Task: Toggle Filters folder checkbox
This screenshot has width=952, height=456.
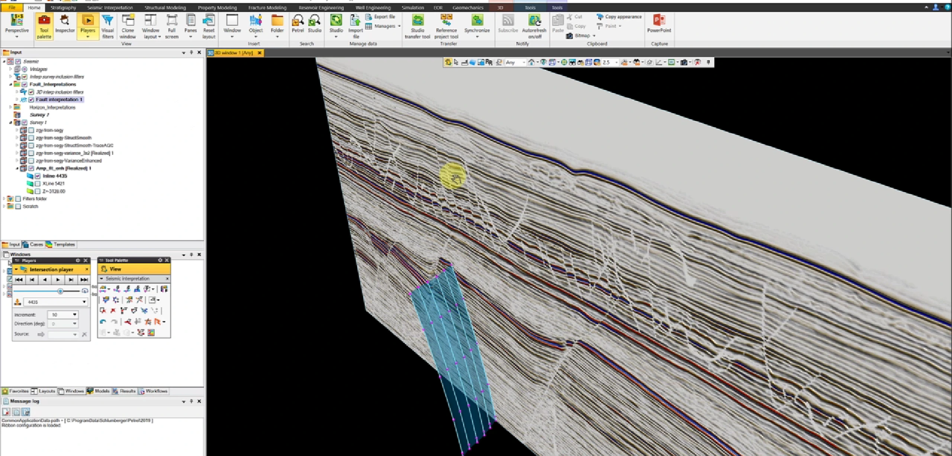Action: [18, 199]
